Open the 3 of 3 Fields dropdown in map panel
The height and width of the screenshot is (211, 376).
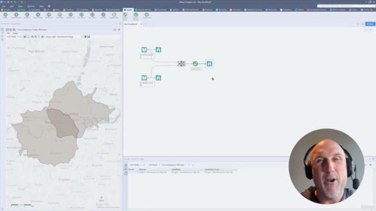[12, 37]
